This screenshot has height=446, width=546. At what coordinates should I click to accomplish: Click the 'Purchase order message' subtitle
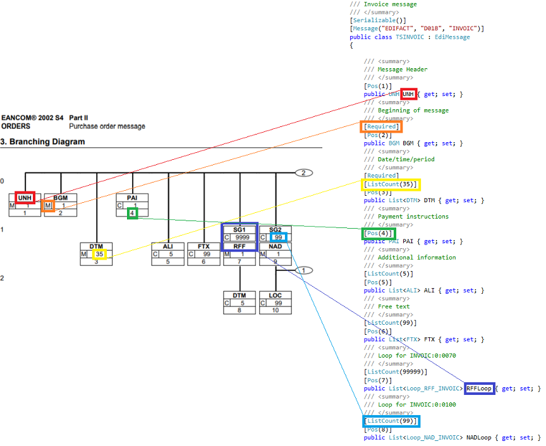tap(107, 126)
